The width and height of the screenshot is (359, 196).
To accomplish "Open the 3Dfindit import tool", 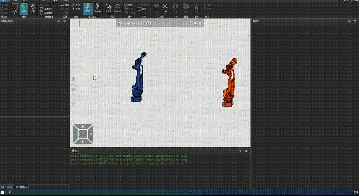I will click(118, 8).
